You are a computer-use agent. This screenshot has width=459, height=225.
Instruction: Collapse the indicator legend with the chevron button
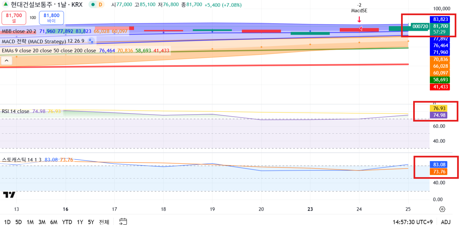point(7,61)
